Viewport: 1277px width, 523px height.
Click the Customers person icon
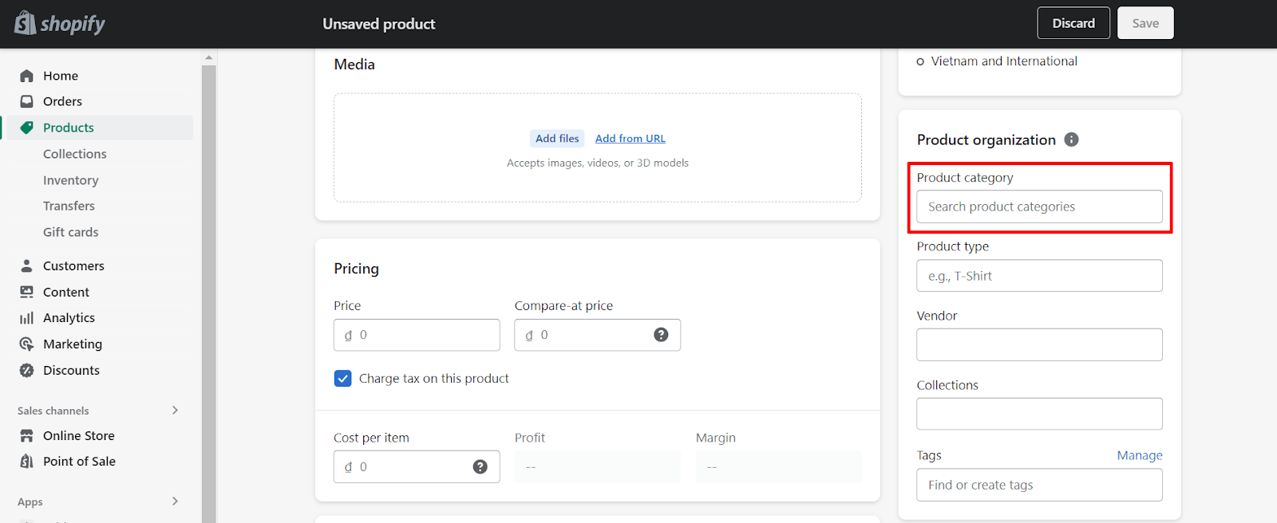(27, 265)
